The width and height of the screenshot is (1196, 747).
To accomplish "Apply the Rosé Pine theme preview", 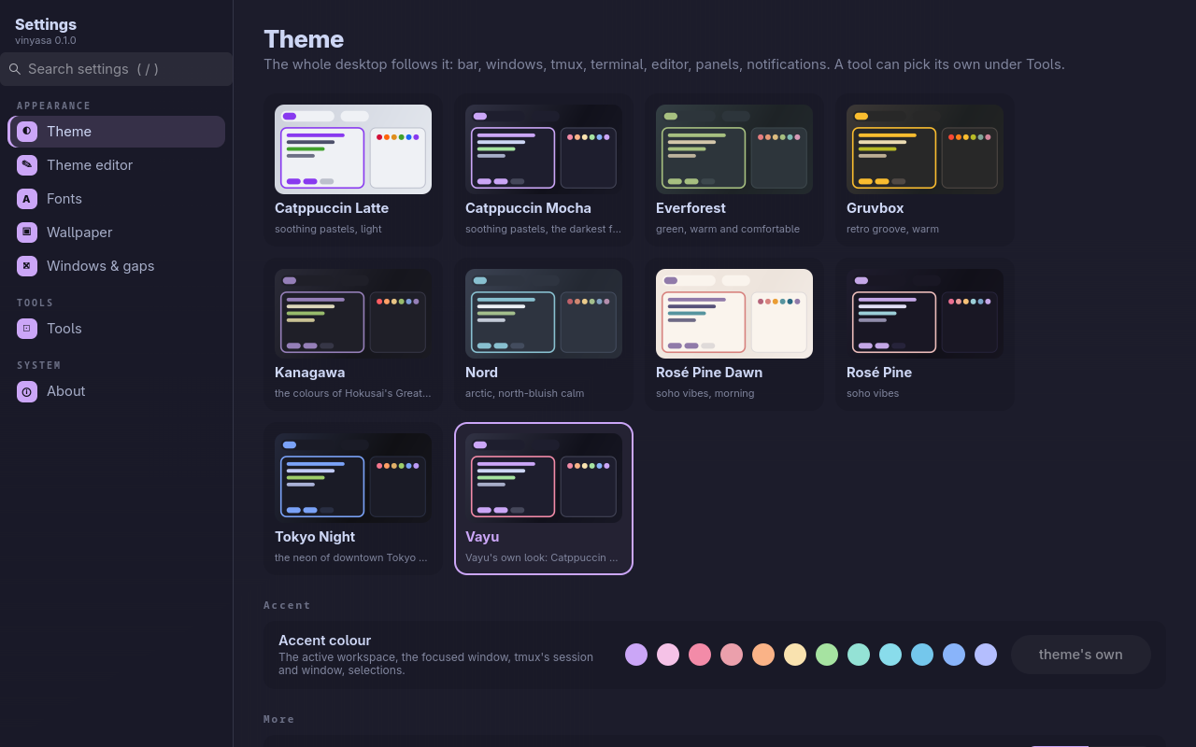I will (925, 314).
